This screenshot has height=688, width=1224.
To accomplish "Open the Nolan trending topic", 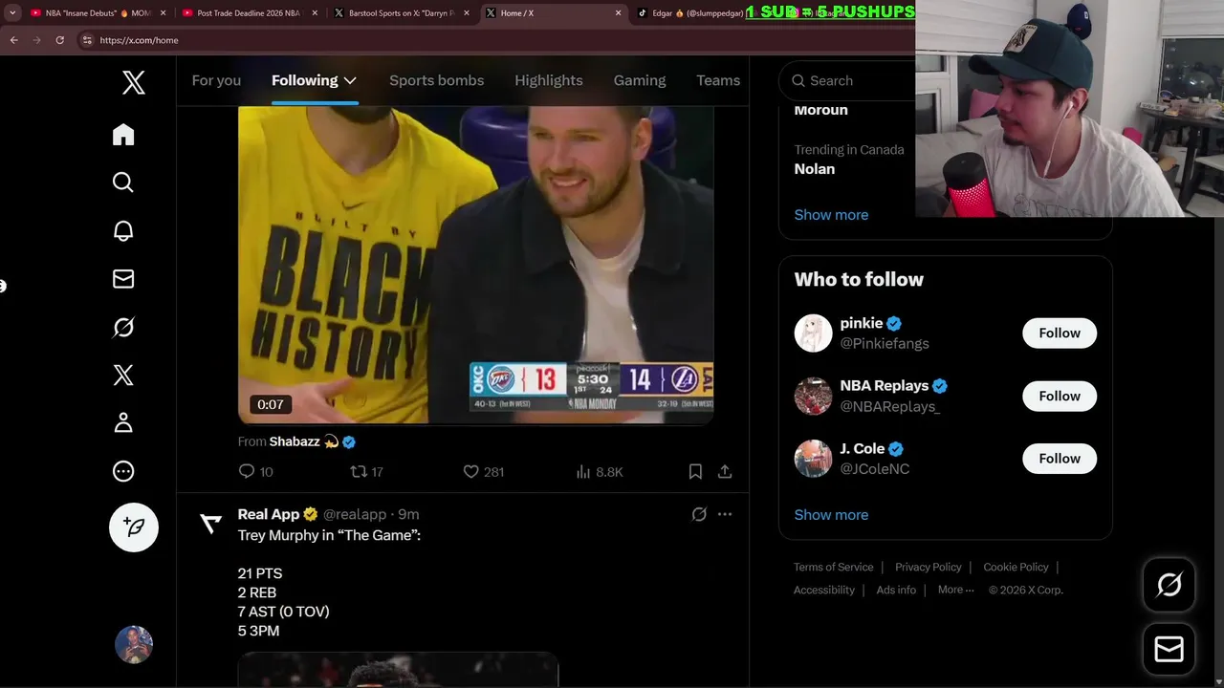I will (x=814, y=169).
